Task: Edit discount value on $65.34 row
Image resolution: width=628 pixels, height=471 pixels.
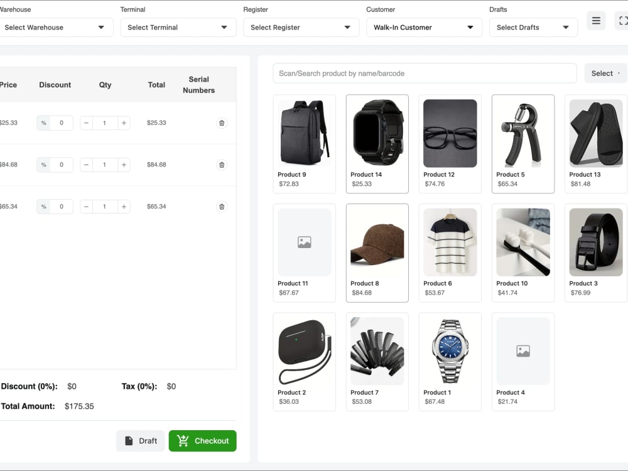Action: click(x=62, y=207)
